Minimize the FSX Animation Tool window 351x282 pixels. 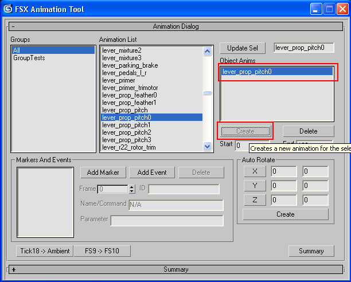coord(316,9)
